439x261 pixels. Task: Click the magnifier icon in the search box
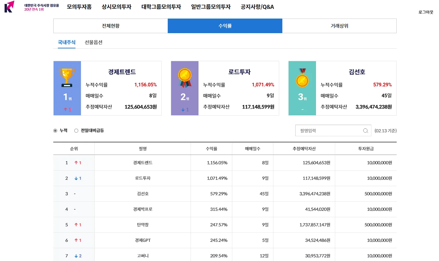click(x=365, y=130)
